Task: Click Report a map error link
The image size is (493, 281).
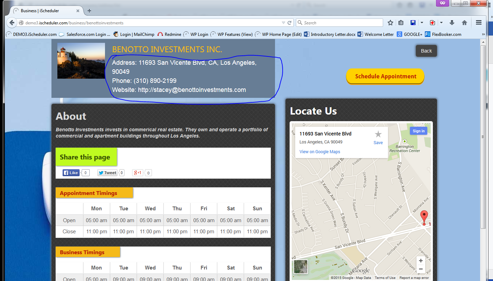Action: click(414, 278)
